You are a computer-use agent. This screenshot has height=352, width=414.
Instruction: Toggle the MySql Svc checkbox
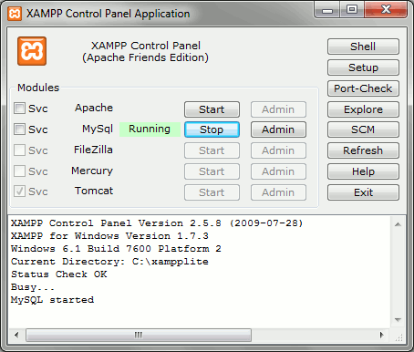click(19, 129)
